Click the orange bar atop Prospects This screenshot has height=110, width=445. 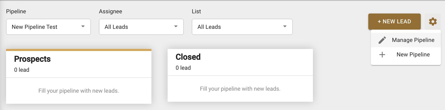pos(79,50)
